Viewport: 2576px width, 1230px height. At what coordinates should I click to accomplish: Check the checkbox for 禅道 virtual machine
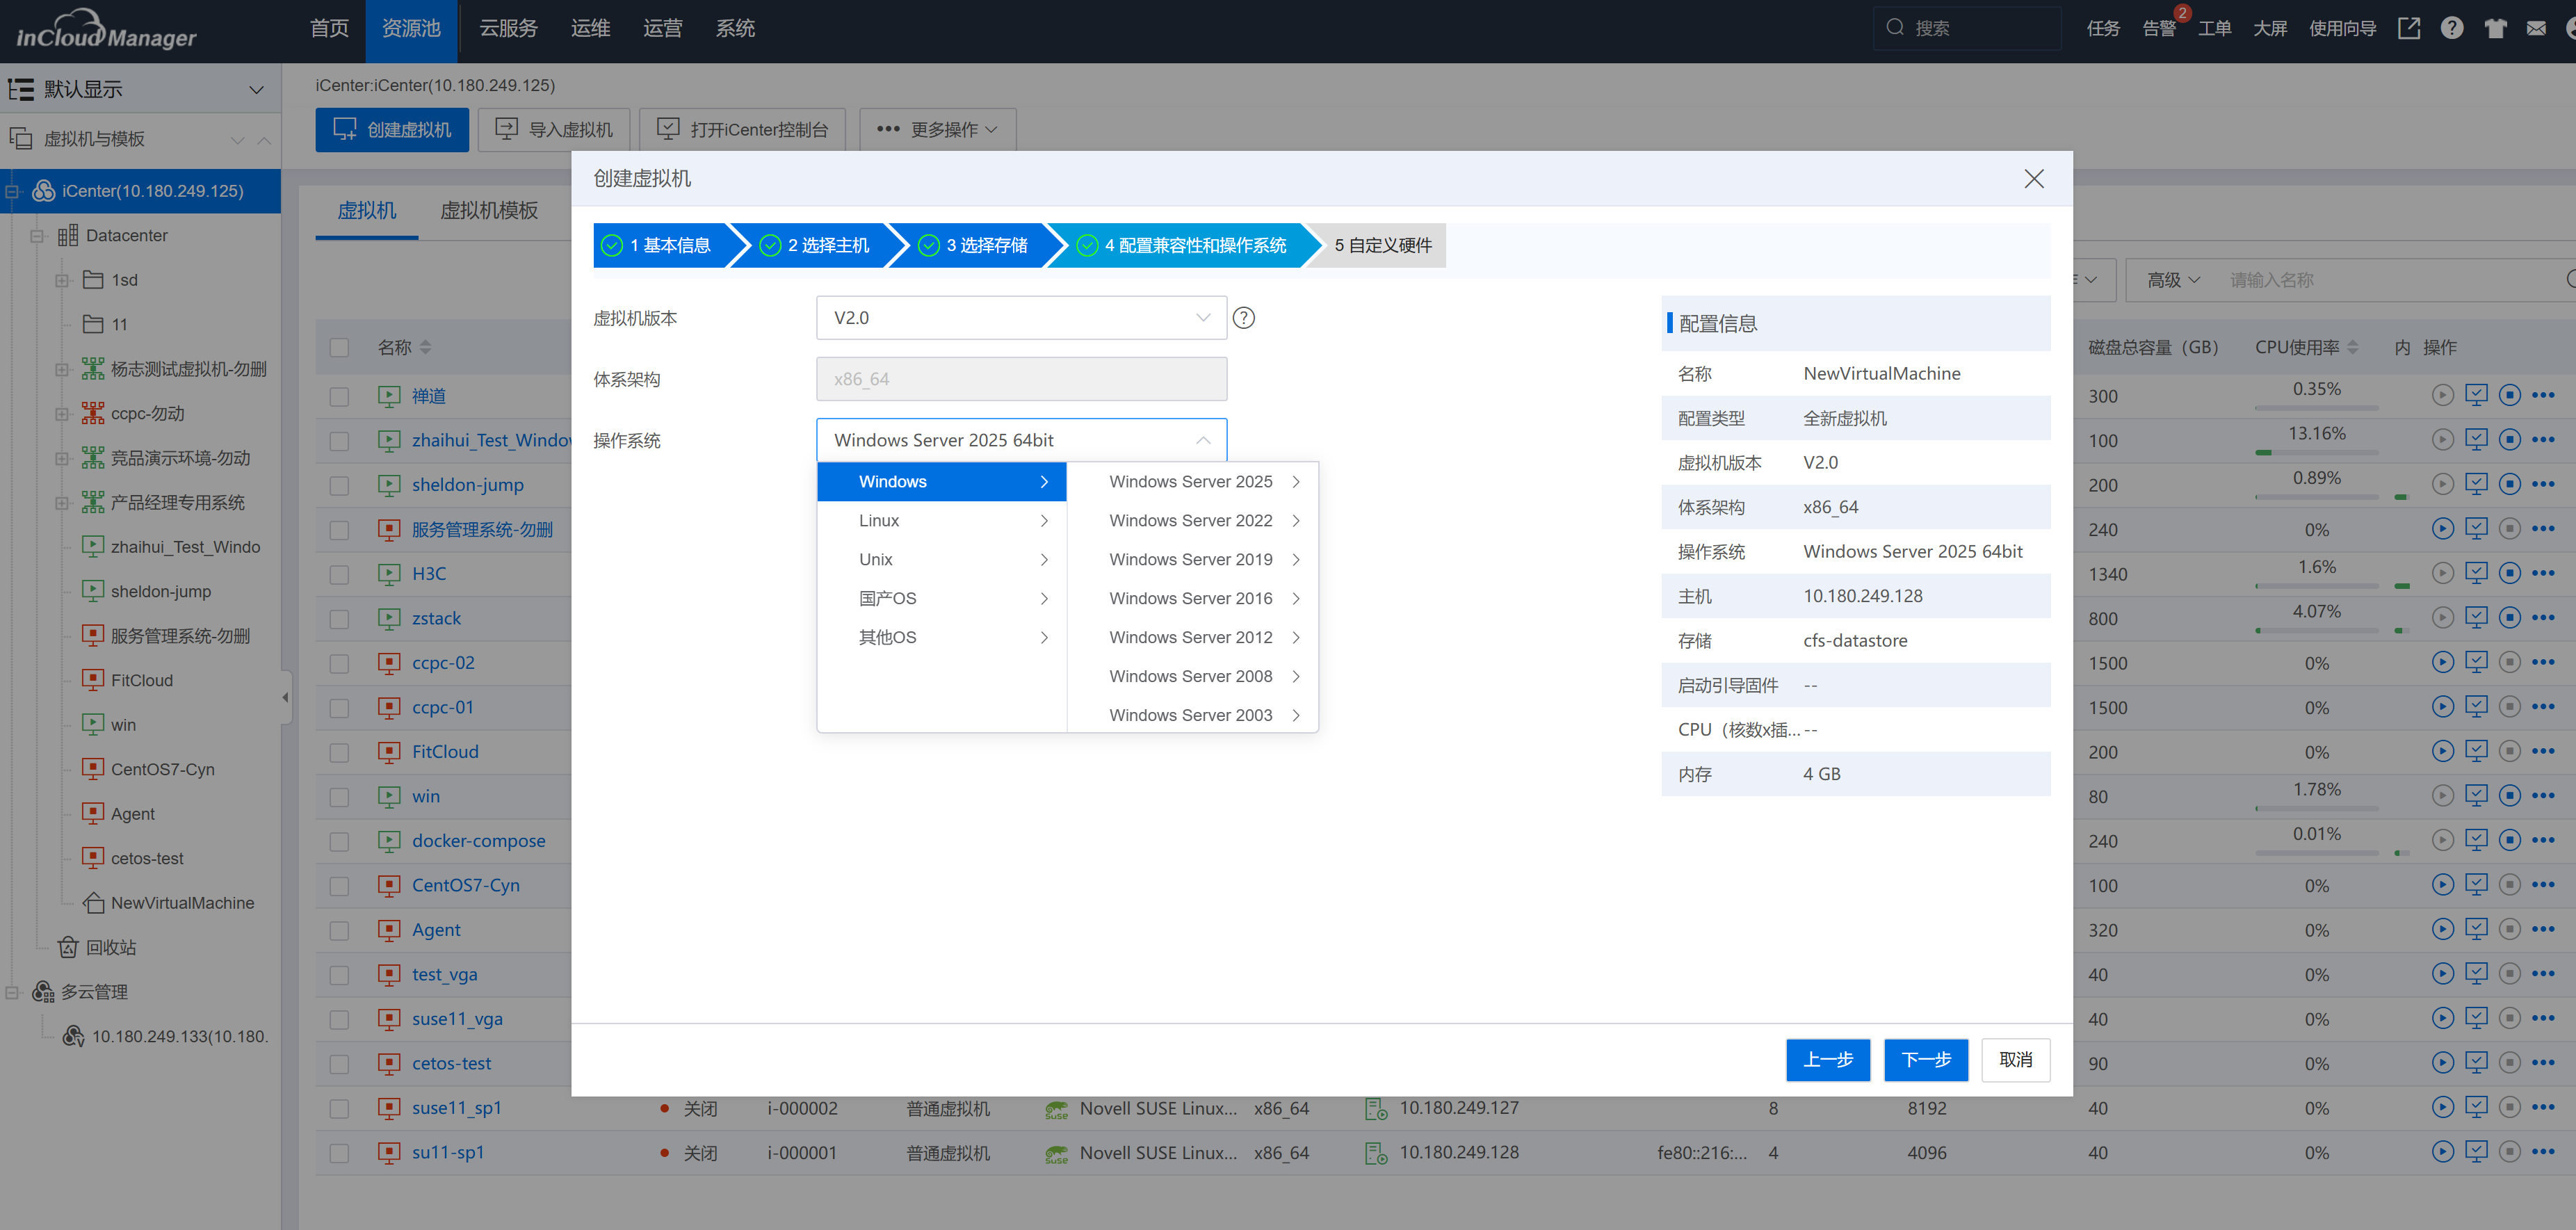340,396
